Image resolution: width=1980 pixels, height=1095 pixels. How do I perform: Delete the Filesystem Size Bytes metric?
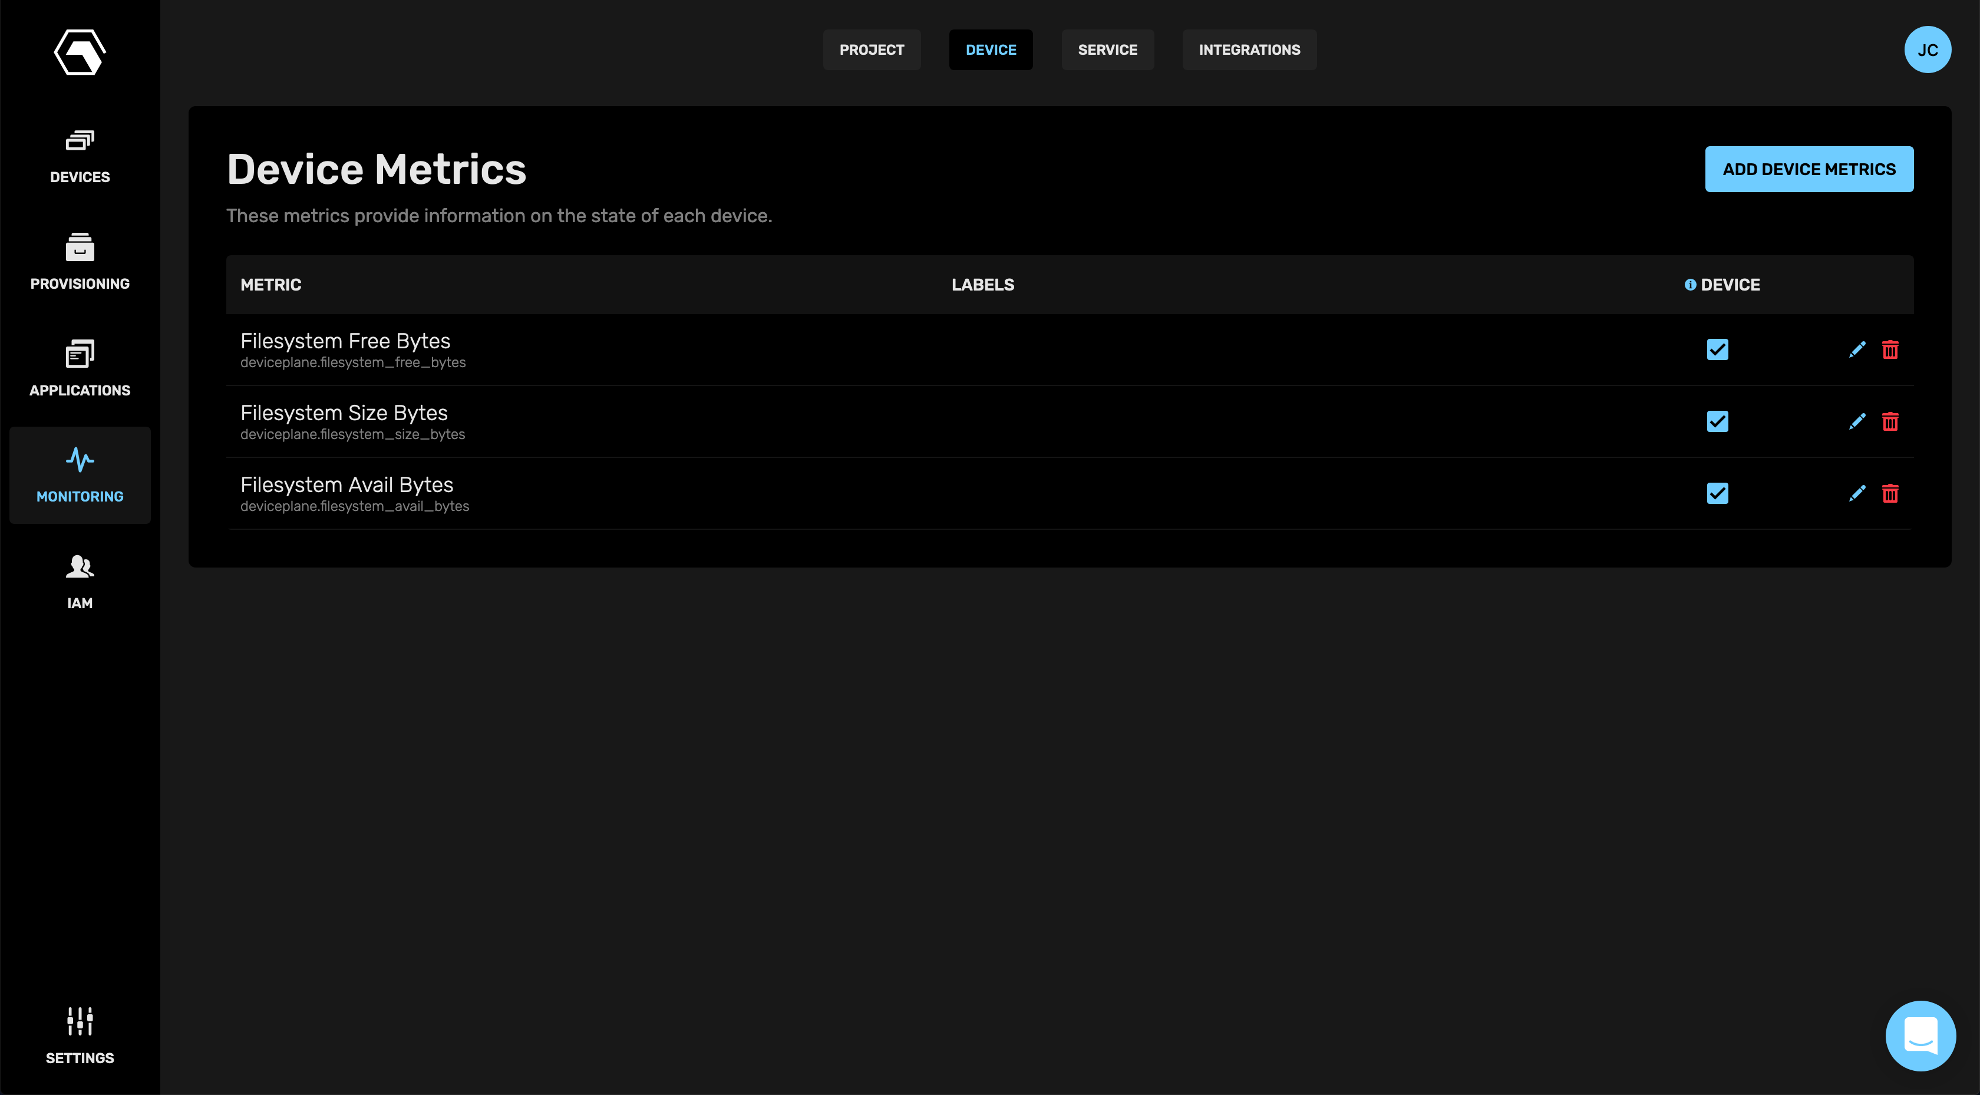coord(1890,421)
